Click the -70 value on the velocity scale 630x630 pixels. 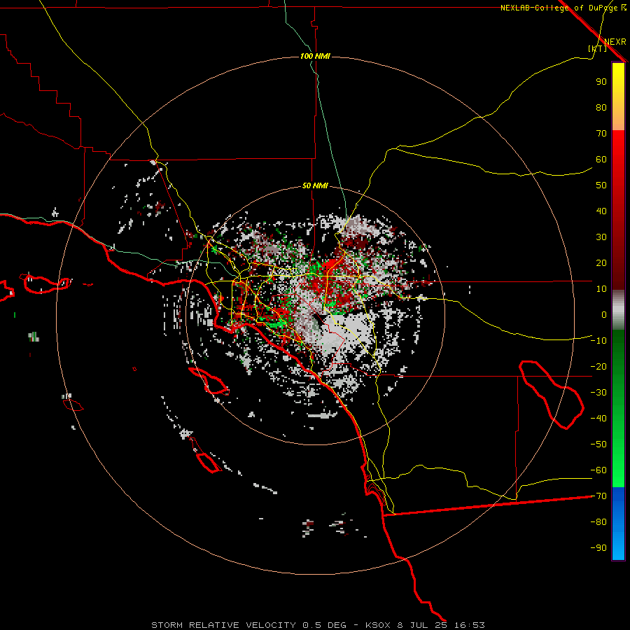coord(598,496)
